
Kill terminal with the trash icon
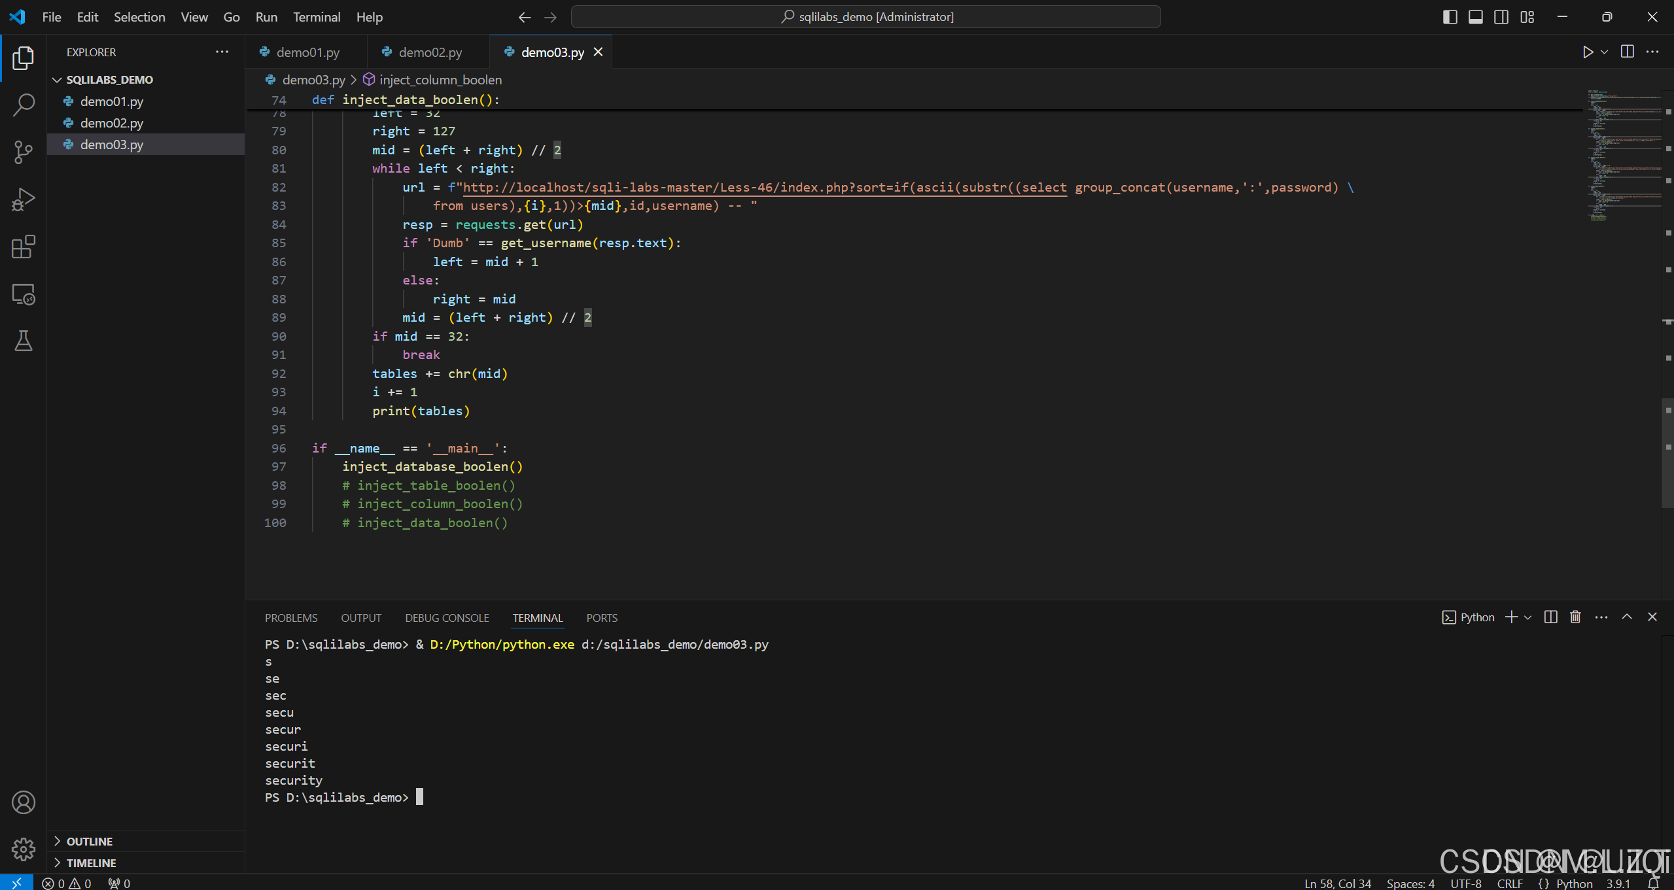(x=1575, y=617)
